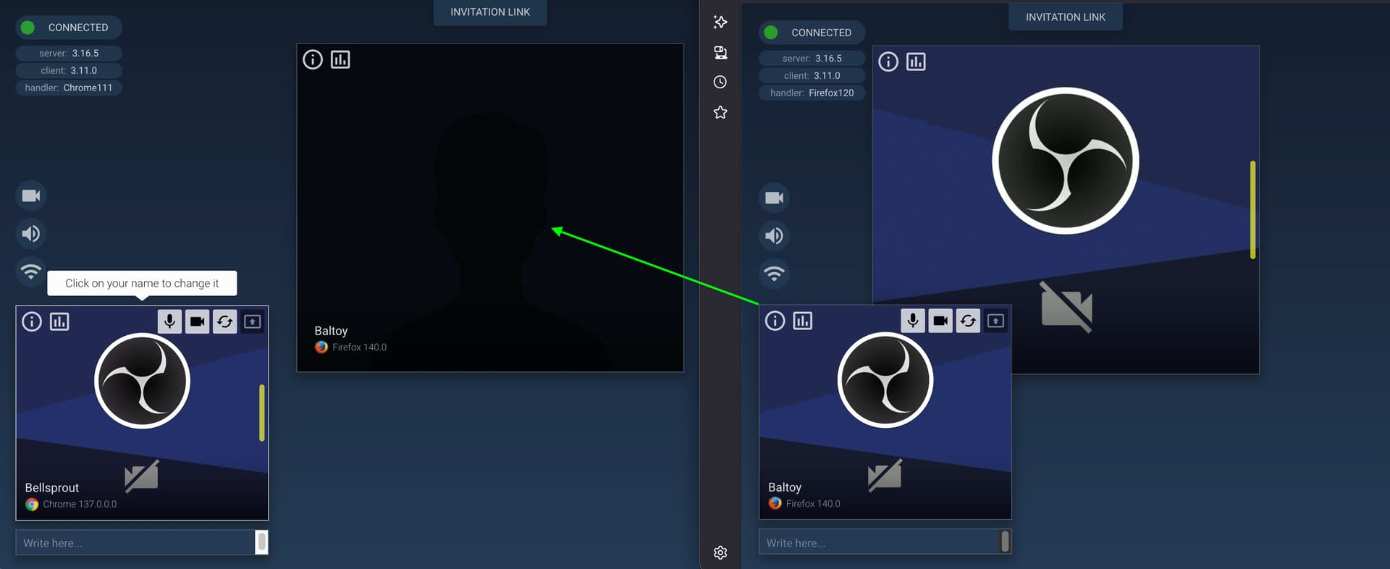Select the silhouette video of Baltoy
This screenshot has width=1390, height=569.
click(x=490, y=208)
